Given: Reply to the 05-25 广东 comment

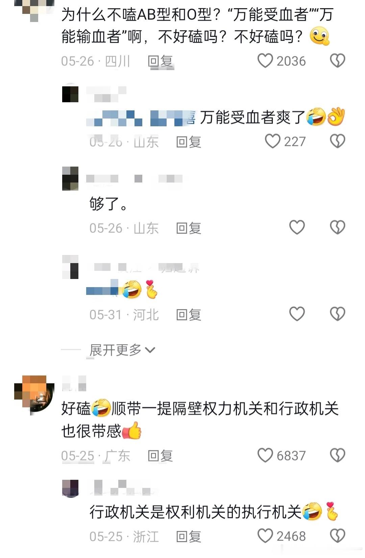Looking at the screenshot, I should tap(160, 456).
